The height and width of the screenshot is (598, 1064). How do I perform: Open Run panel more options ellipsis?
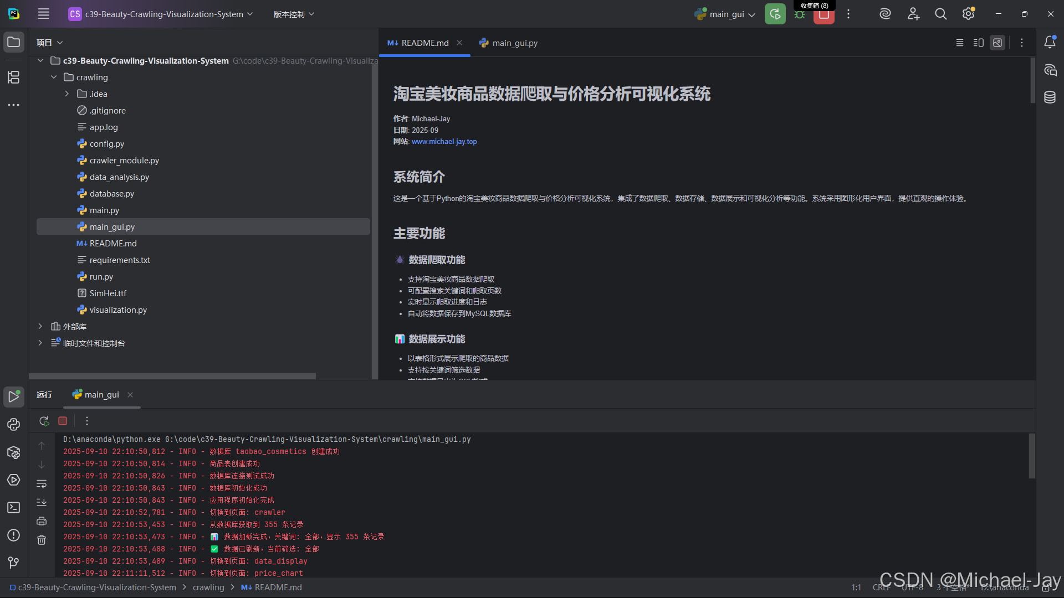86,421
